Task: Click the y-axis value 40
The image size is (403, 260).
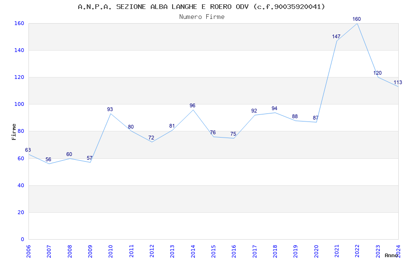Action: coord(21,185)
